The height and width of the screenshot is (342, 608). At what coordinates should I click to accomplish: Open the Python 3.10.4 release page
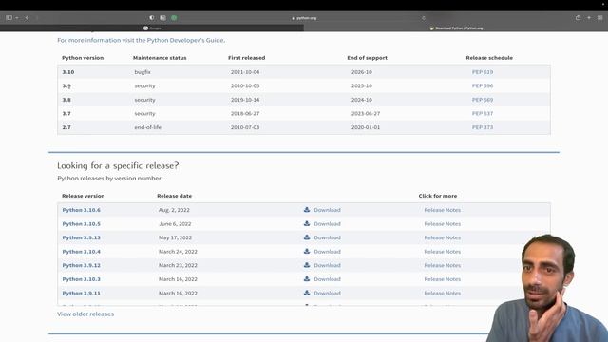click(81, 252)
